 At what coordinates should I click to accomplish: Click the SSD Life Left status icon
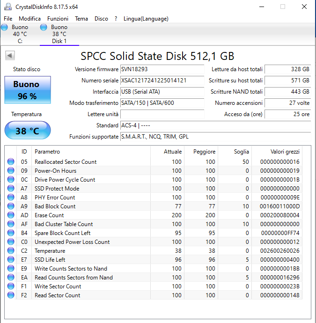pos(11,260)
